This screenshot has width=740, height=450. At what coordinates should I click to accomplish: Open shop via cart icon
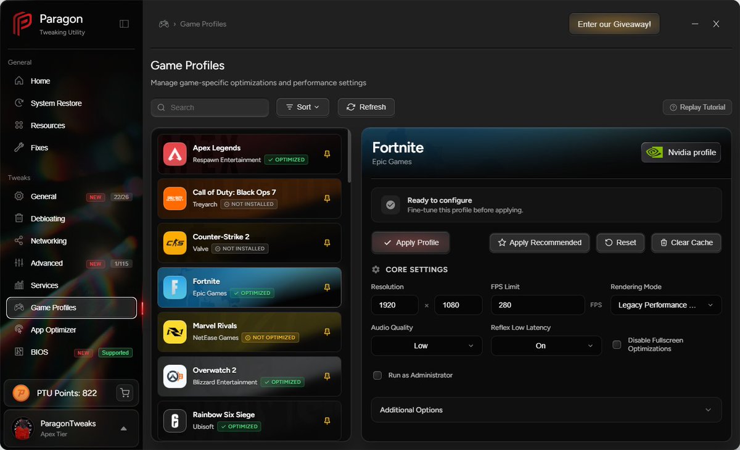pyautogui.click(x=125, y=393)
